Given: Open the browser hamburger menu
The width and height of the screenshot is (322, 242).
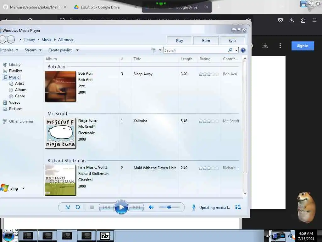Looking at the screenshot, I should (x=314, y=20).
